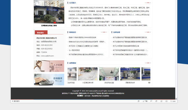188x110 pixels.
Task: Select the active red slideshow indicator dot
Action: pos(54,22)
